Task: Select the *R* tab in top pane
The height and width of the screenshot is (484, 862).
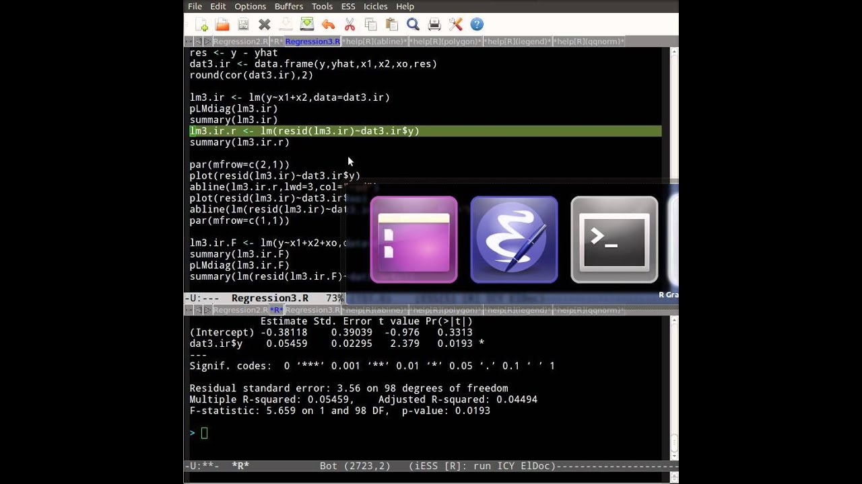Action: (x=277, y=42)
